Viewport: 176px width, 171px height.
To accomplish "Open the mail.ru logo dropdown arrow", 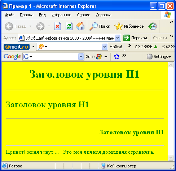I will pyautogui.click(x=33, y=46).
